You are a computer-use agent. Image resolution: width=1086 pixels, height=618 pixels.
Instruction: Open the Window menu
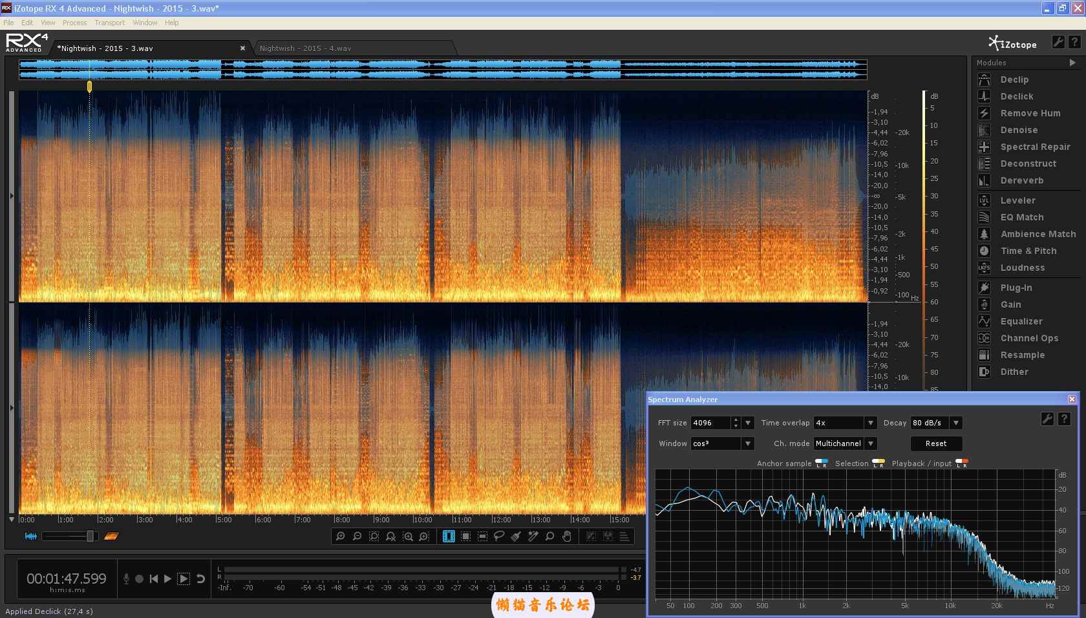(x=145, y=23)
